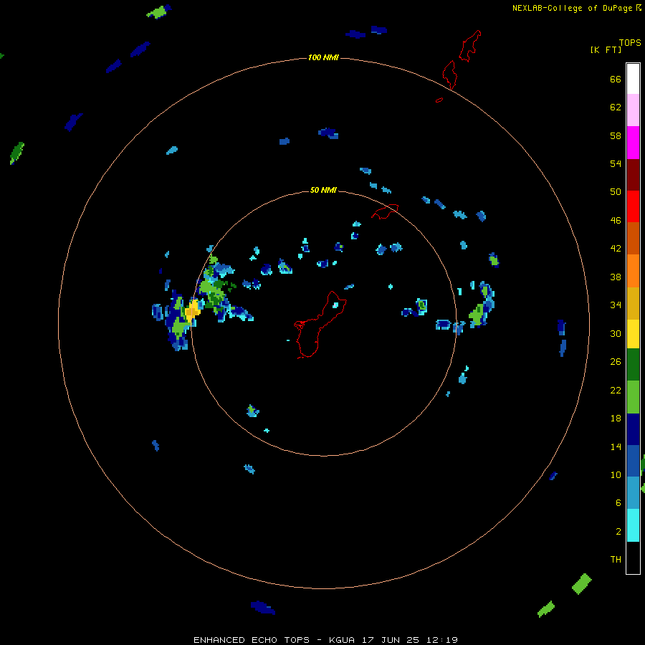Click the 6 value on the legend

pyautogui.click(x=618, y=502)
